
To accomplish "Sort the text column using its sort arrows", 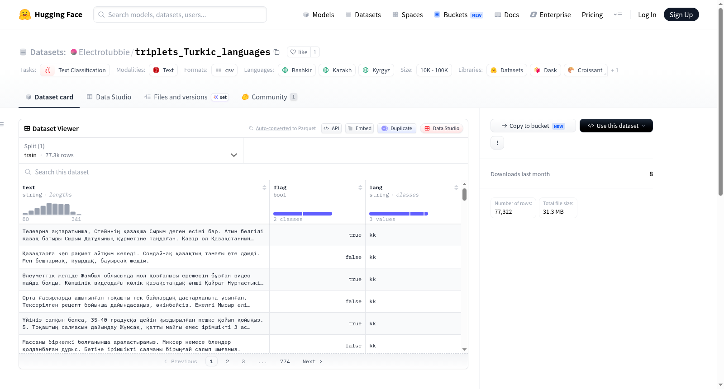I will 264,187.
